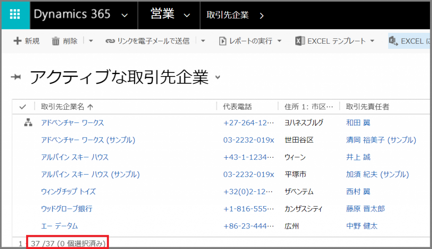Expand the 営業 area dropdown
Screen dimensions: 432x249
[187, 15]
